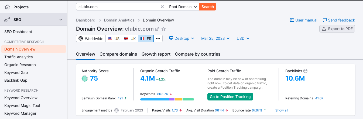Favorite the domain with star icon
The width and height of the screenshot is (363, 119).
[x=163, y=29]
